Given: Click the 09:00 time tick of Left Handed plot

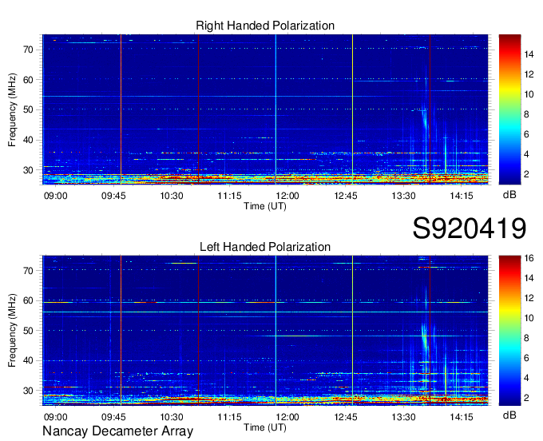Looking at the screenshot, I should click(x=55, y=417).
